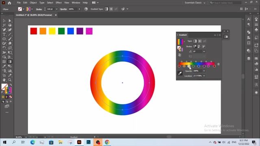260x146 pixels.
Task: Select the Type tool
Action: click(4, 34)
